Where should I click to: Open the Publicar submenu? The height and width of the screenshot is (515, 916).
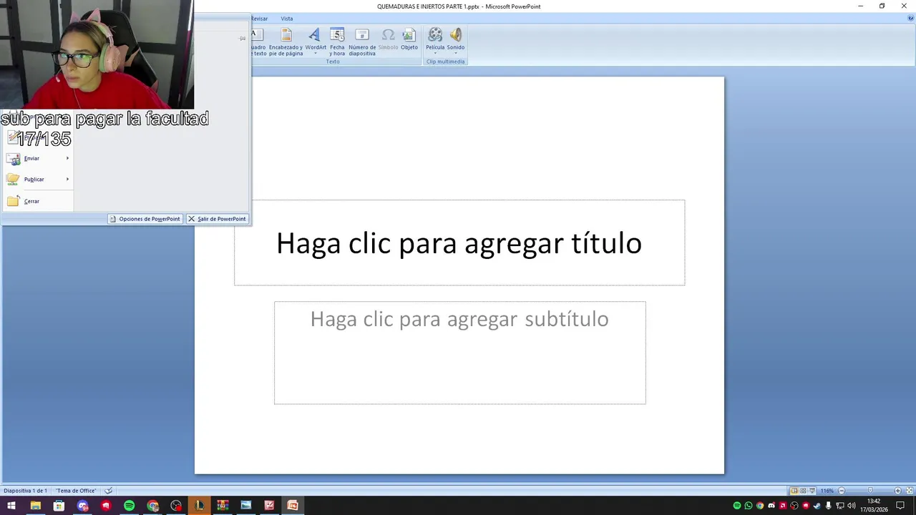click(37, 180)
